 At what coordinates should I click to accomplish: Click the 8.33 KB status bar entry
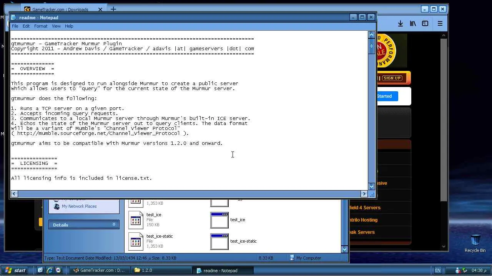point(266,258)
